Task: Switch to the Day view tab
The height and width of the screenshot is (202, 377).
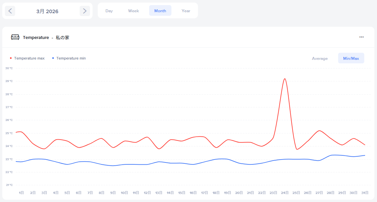Action: tap(109, 11)
